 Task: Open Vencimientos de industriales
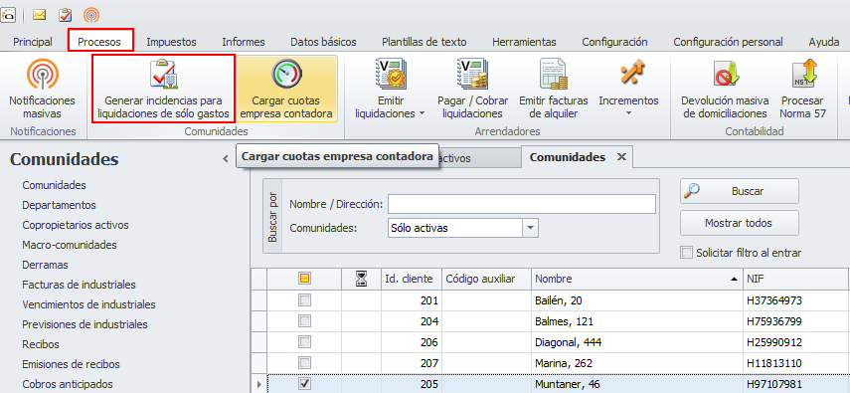88,304
